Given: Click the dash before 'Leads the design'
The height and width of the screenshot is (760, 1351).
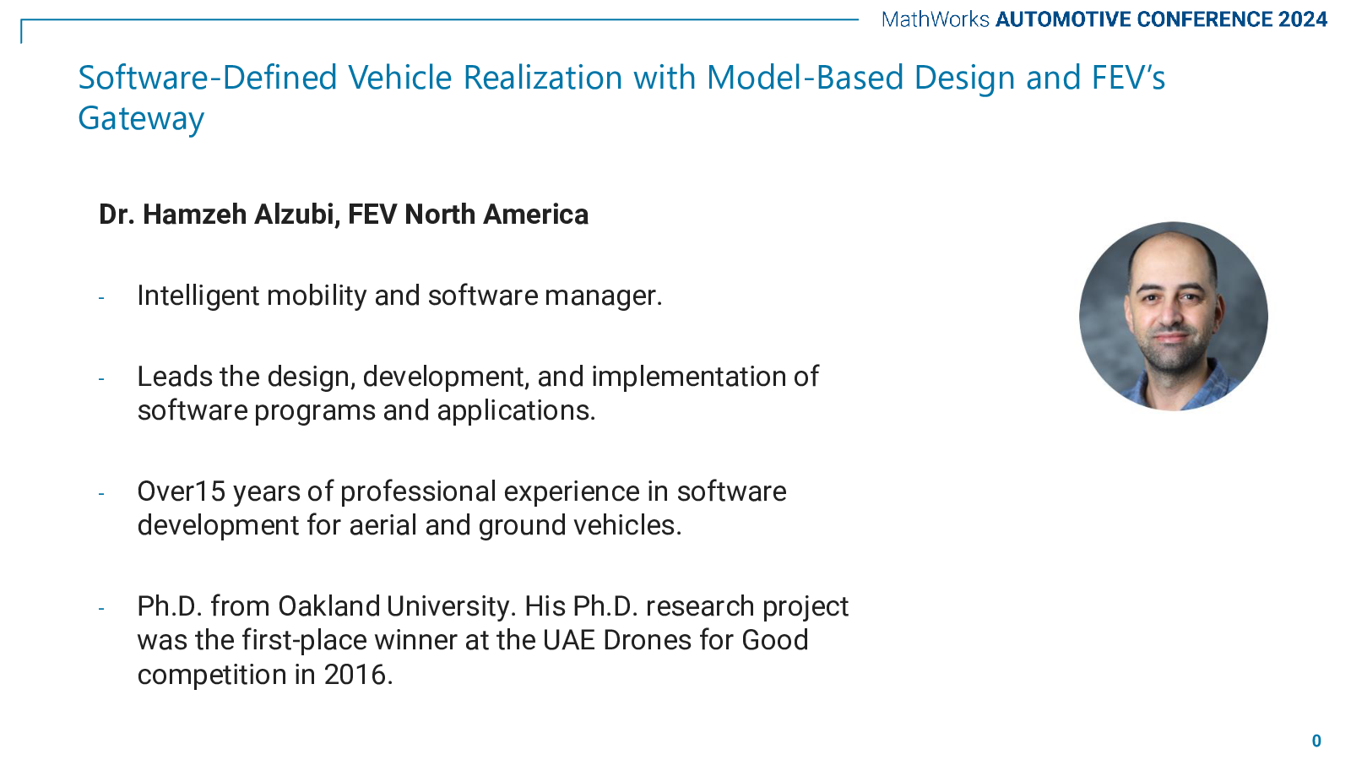Looking at the screenshot, I should point(101,378).
